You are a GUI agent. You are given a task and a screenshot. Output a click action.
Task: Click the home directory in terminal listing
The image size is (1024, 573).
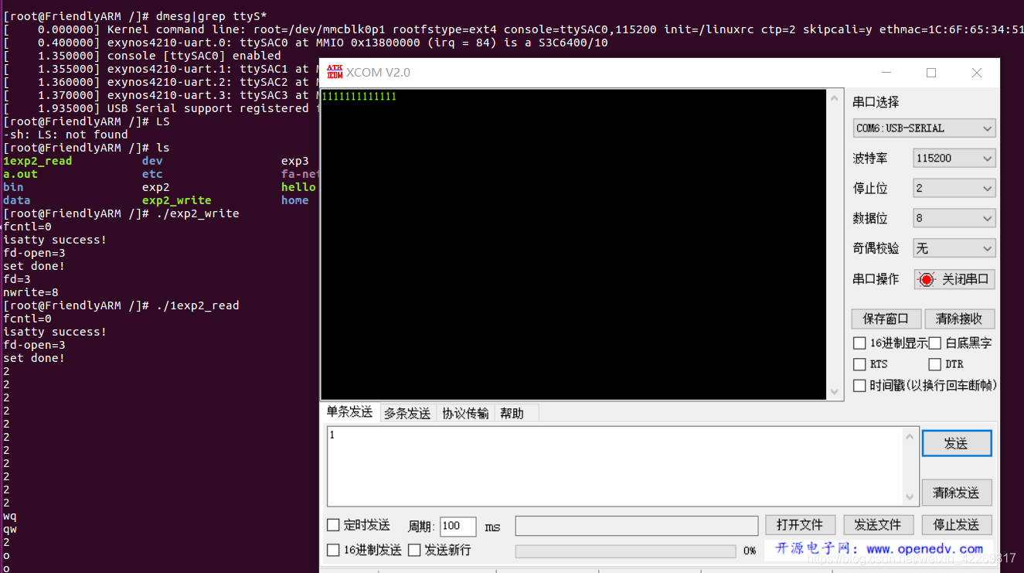[x=294, y=200]
